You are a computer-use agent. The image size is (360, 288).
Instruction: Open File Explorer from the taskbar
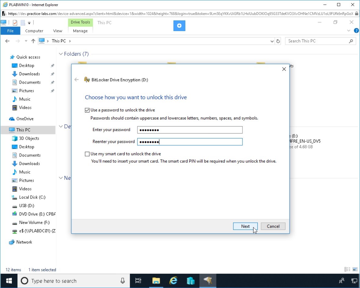tap(156, 281)
